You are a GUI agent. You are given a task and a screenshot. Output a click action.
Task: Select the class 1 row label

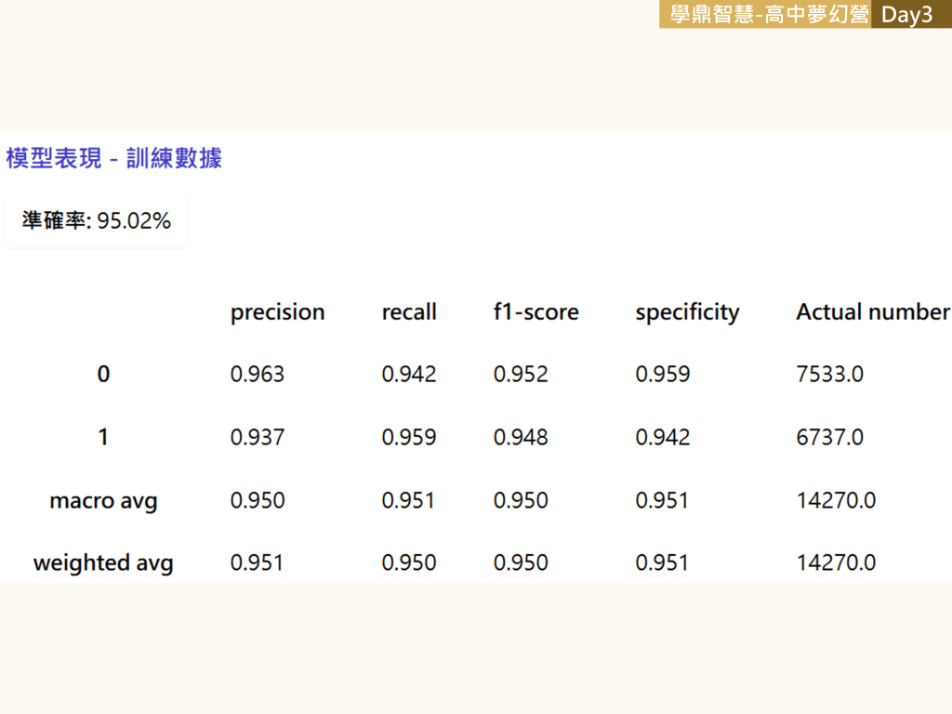click(103, 437)
